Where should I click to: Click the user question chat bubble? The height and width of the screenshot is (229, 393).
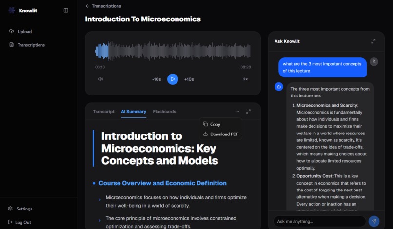[x=322, y=67]
